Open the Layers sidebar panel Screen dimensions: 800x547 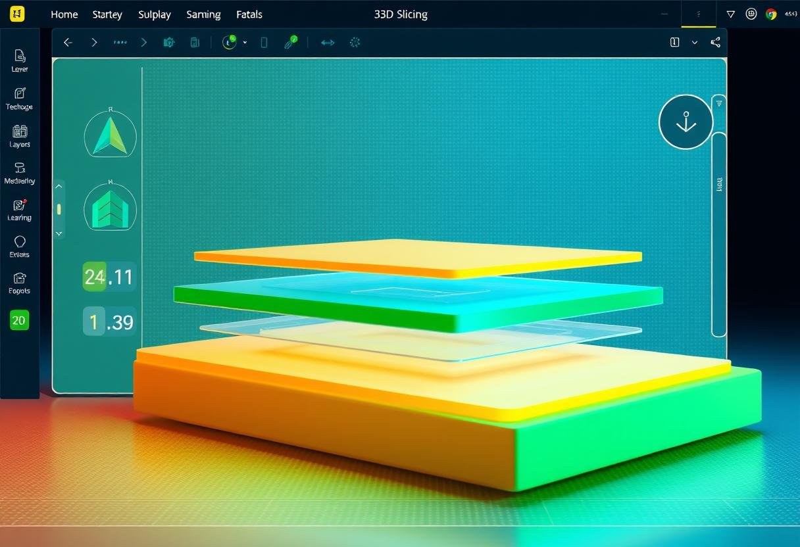(20, 135)
